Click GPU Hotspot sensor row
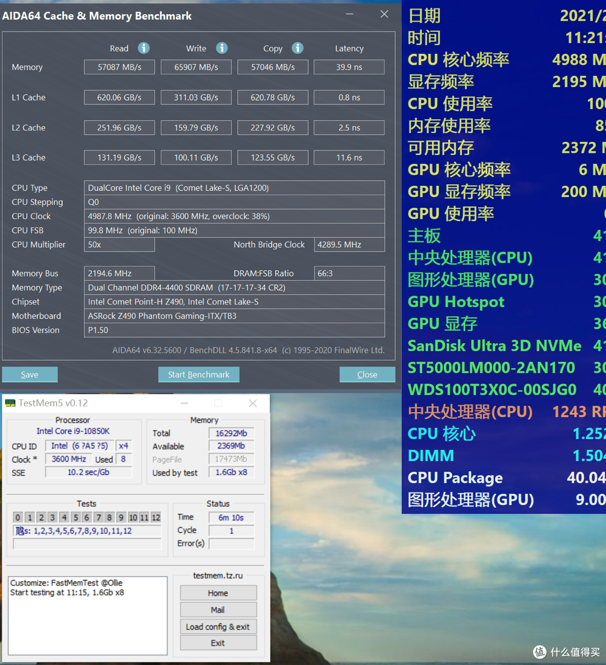 pyautogui.click(x=507, y=302)
